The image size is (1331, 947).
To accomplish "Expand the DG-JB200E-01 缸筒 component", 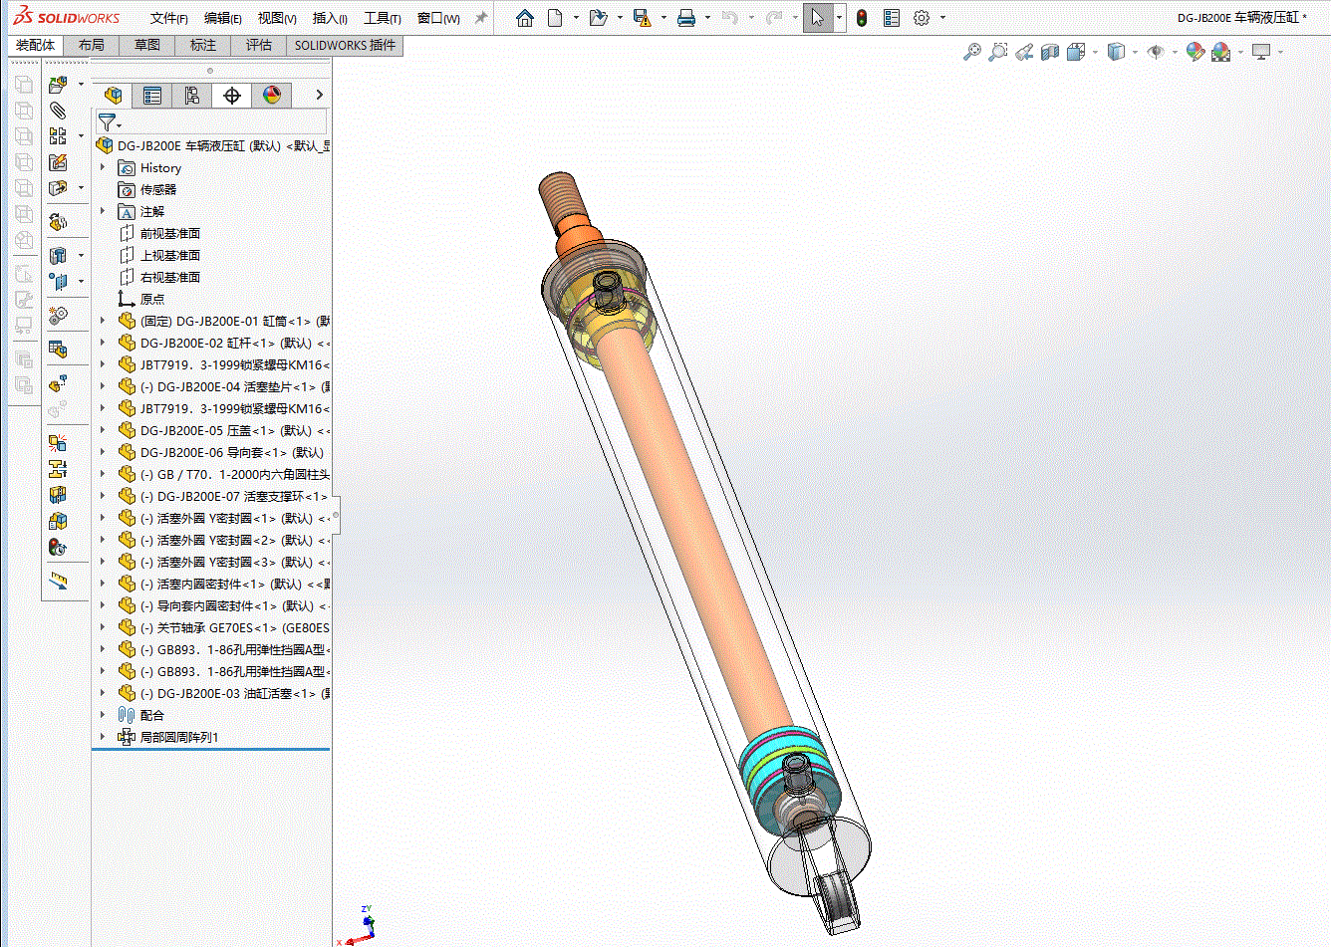I will 103,321.
